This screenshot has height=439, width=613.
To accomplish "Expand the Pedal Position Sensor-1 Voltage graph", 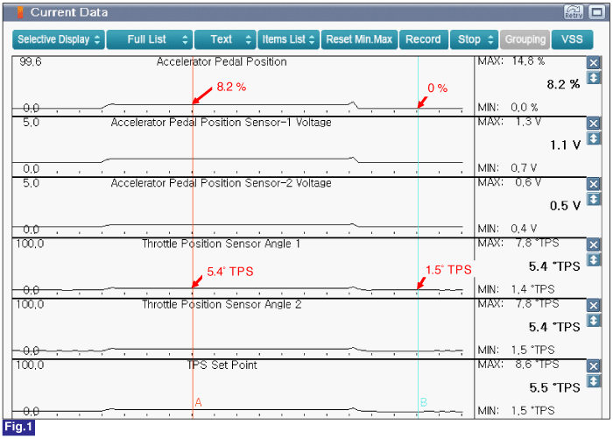I will click(x=594, y=138).
